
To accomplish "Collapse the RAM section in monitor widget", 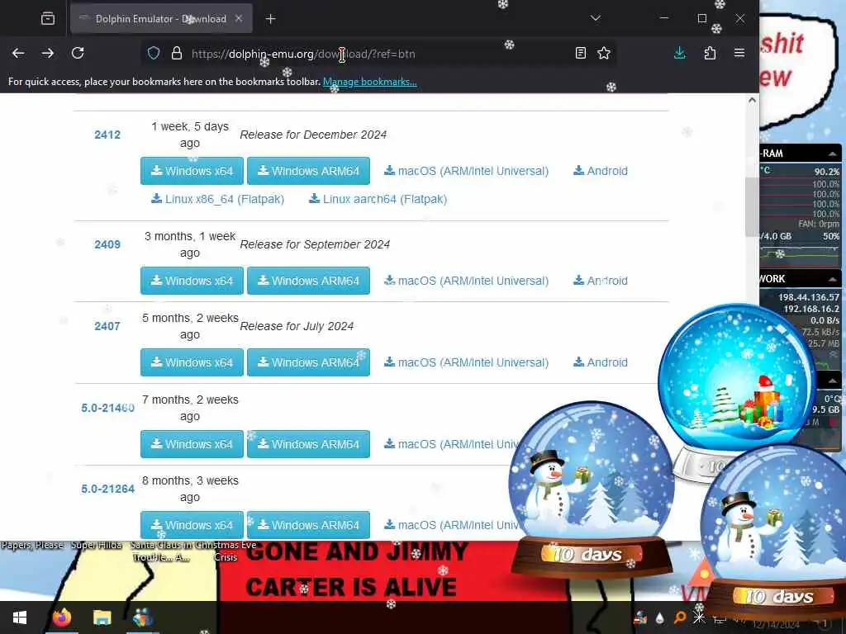I will [833, 154].
